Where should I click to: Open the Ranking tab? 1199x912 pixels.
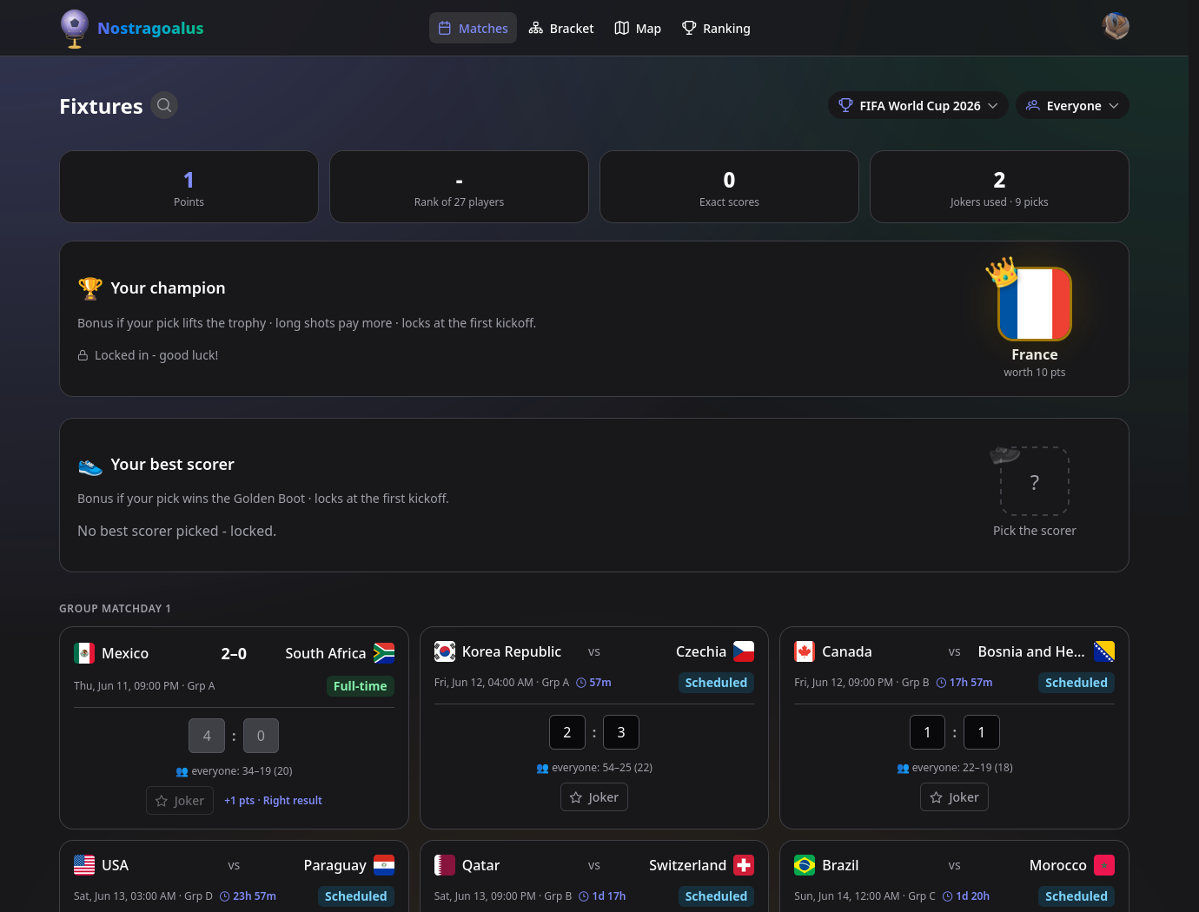point(716,28)
